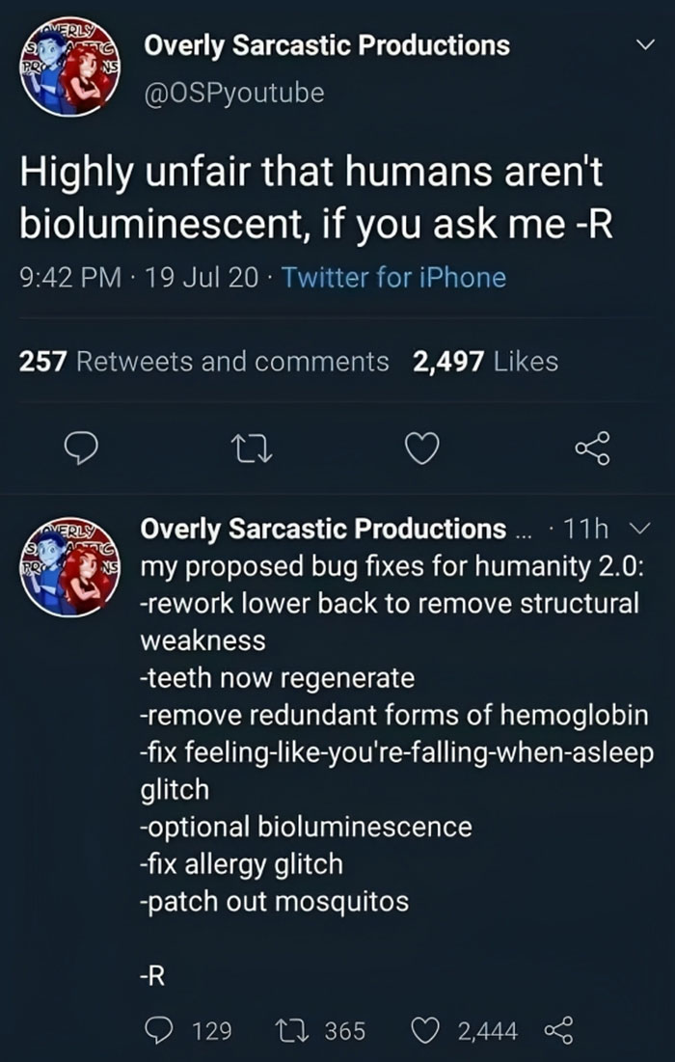Click the Overly Sarcastic Productions display name

coord(327,45)
